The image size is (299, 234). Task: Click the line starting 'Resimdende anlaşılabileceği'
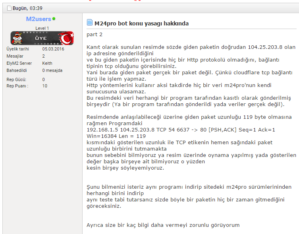coord(189,117)
